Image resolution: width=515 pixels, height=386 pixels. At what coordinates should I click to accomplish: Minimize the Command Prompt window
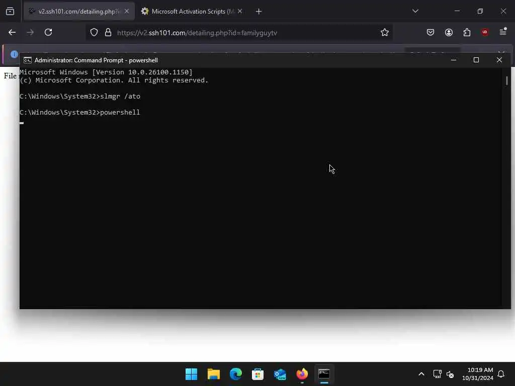click(x=454, y=60)
